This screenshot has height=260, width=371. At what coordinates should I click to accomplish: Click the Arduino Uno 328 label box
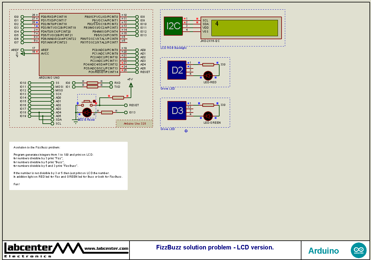tap(134, 123)
